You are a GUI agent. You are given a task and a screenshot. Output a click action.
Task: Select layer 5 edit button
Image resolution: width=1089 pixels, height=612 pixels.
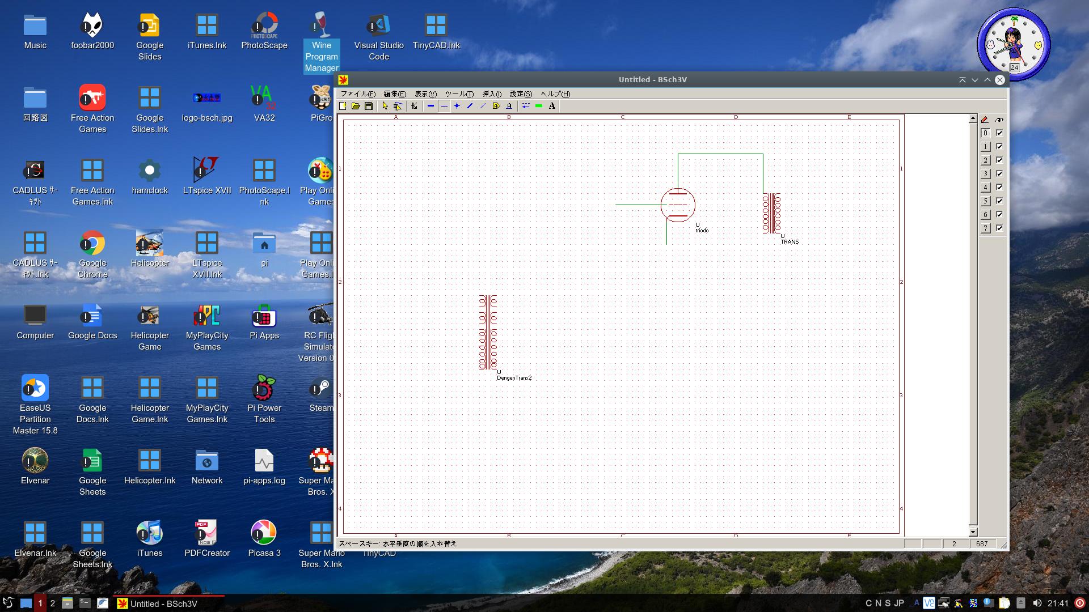(986, 201)
